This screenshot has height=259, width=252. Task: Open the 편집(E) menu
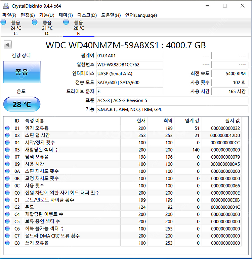[x=28, y=15]
